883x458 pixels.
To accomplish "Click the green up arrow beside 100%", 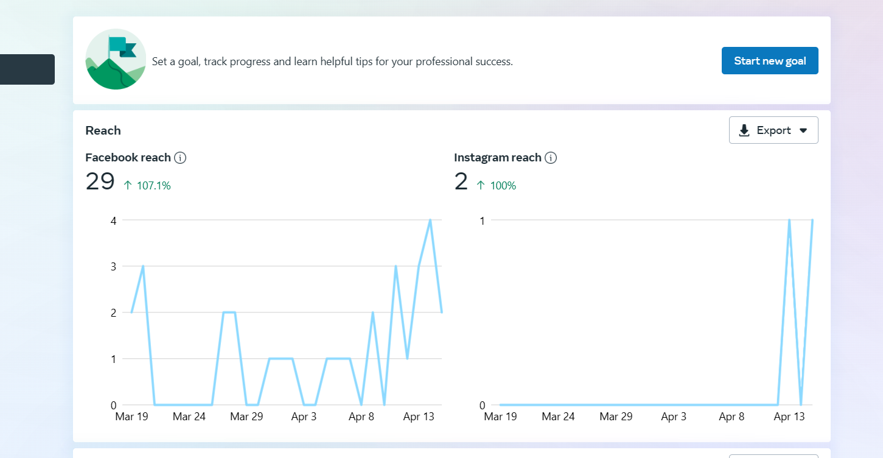I will (481, 185).
